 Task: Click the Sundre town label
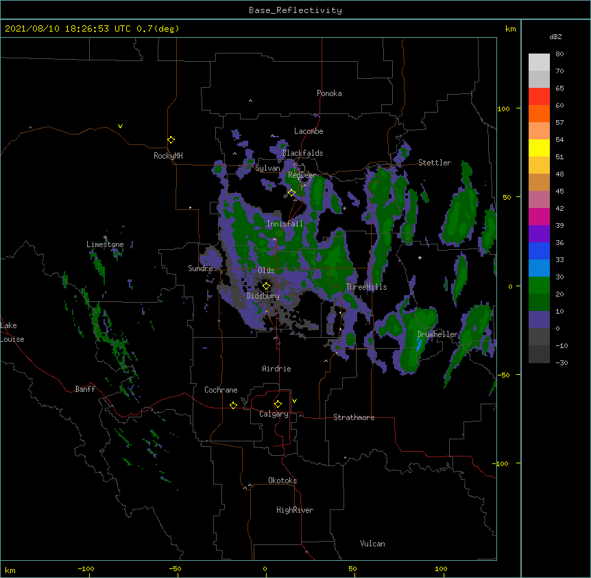[200, 268]
